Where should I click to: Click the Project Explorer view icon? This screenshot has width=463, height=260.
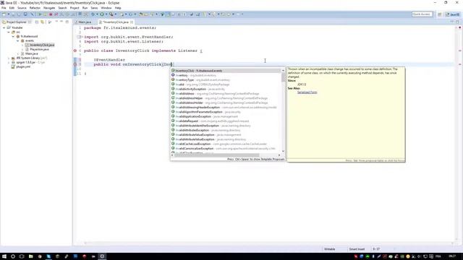pos(4,22)
